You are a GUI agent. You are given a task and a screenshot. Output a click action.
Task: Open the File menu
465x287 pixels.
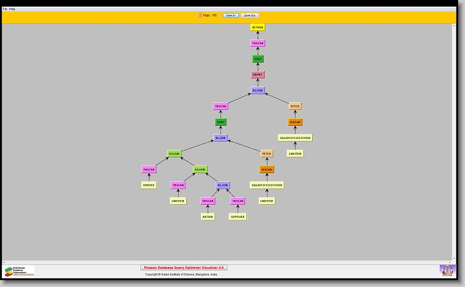coord(5,9)
